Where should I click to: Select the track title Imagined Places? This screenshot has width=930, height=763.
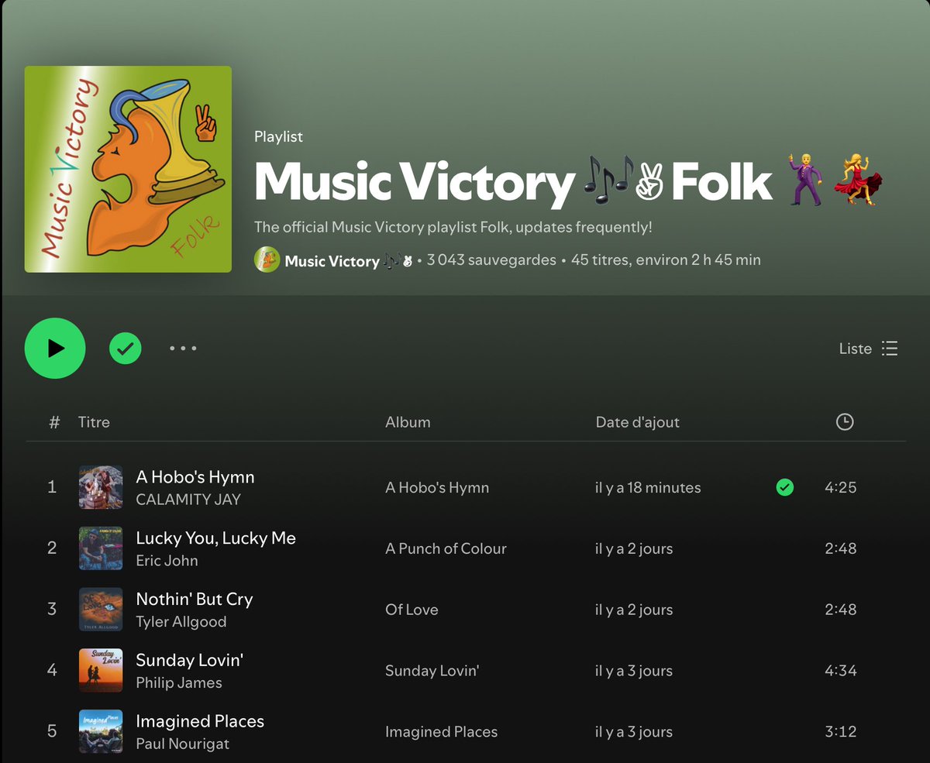[200, 722]
